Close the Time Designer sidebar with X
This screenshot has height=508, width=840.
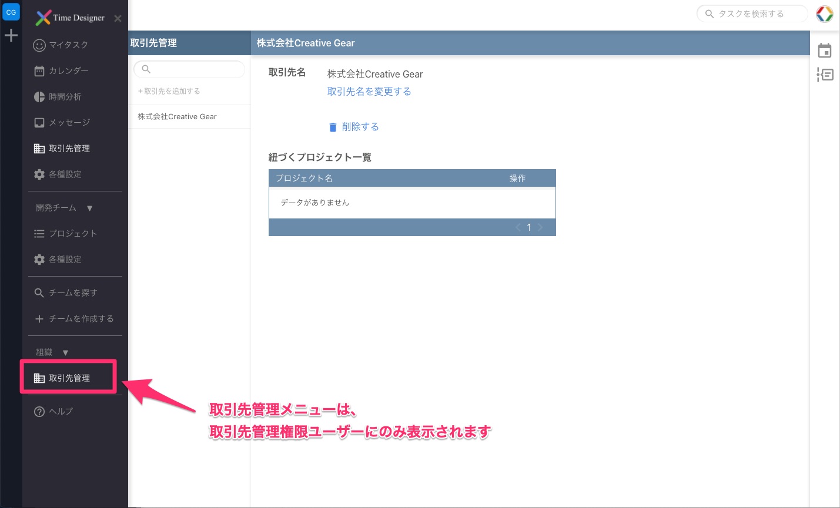(x=118, y=18)
